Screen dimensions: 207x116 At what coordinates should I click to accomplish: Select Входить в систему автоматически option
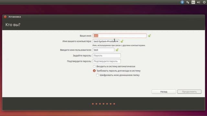coord(114,66)
